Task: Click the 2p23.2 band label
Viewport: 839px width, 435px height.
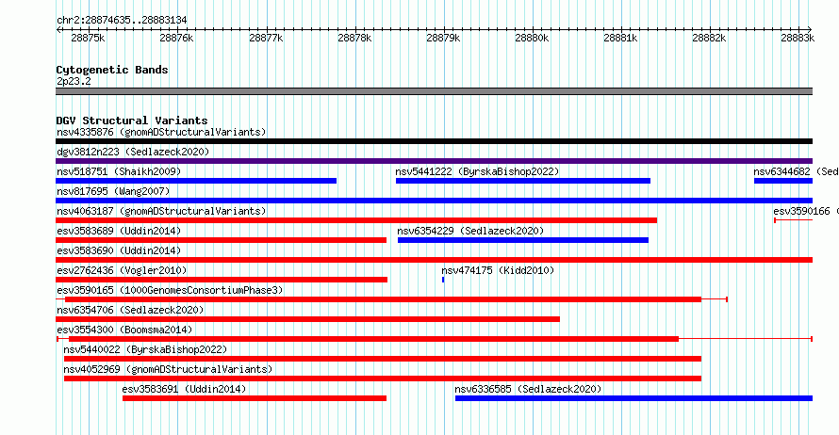Action: tap(74, 81)
